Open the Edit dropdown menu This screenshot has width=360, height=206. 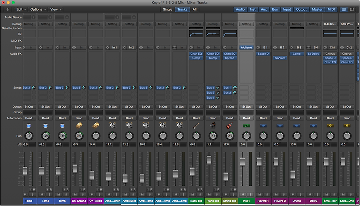[x=21, y=9]
